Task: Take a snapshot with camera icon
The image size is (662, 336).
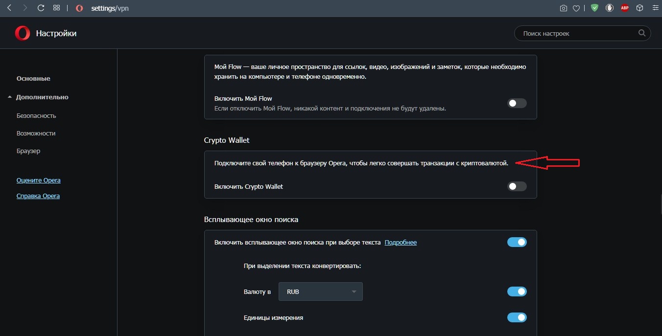Action: point(564,8)
